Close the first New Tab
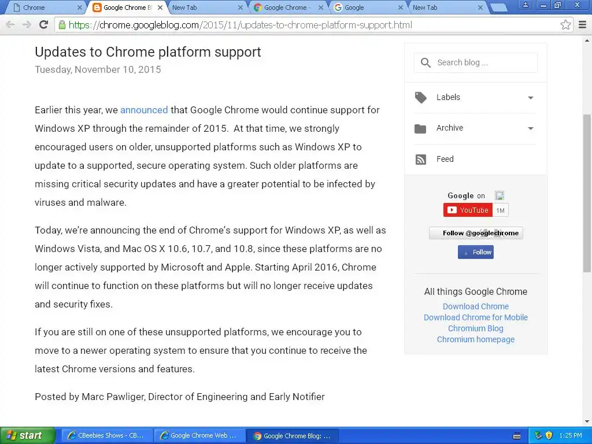This screenshot has height=444, width=592. tap(240, 8)
